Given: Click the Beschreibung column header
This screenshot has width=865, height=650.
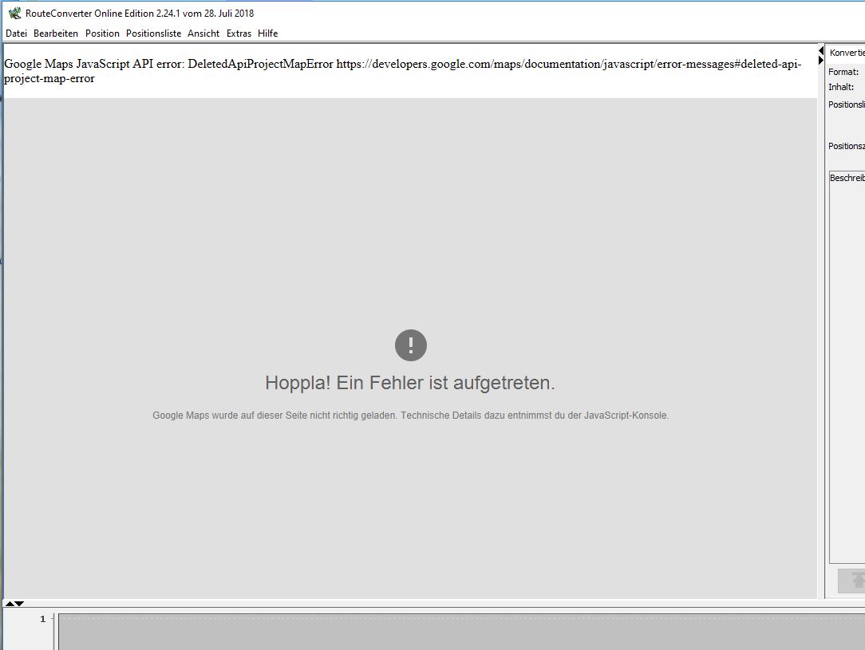Looking at the screenshot, I should (x=847, y=178).
